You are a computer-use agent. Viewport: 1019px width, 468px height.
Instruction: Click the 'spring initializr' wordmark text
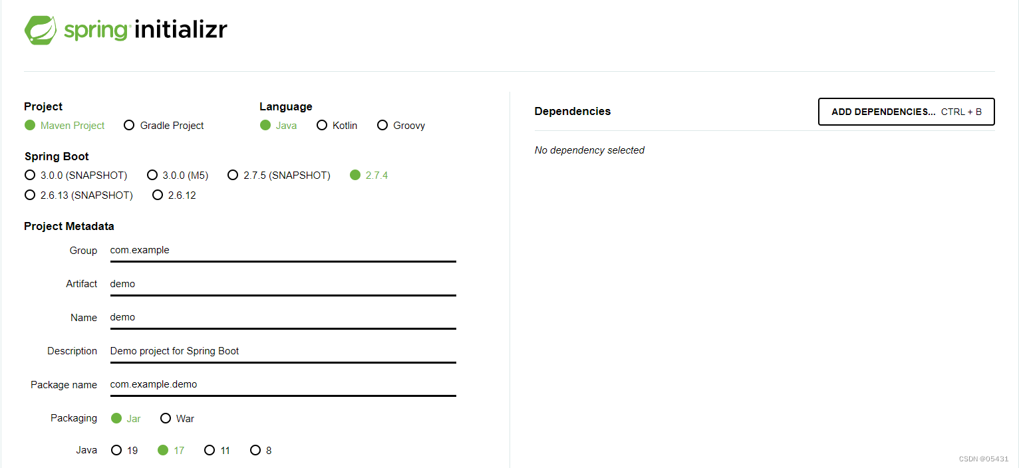click(146, 31)
